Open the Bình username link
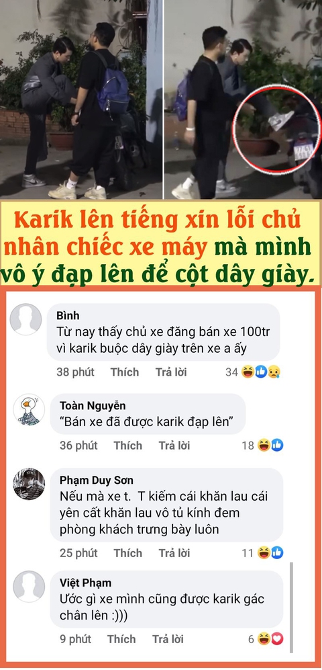 [x=68, y=316]
